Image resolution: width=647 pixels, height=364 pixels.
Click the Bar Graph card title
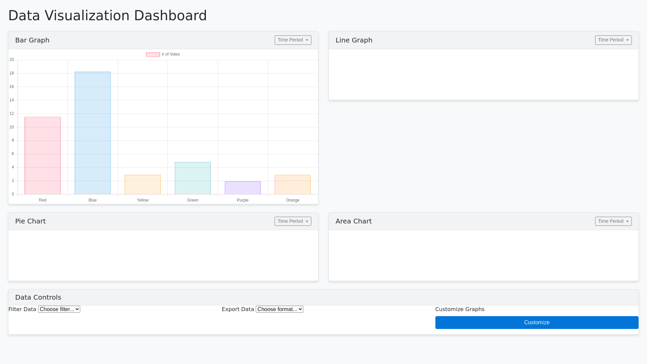(x=32, y=40)
